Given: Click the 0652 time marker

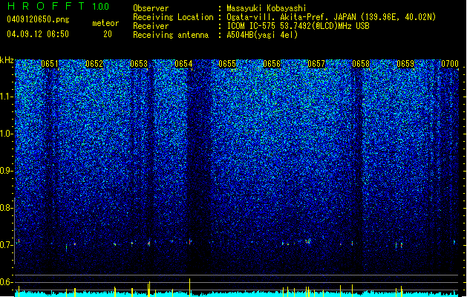Looking at the screenshot, I should pyautogui.click(x=94, y=64).
